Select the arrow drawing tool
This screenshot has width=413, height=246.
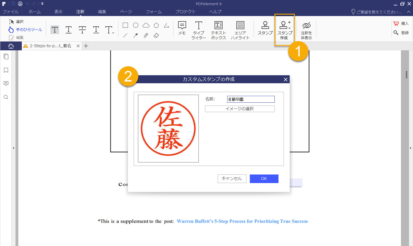click(x=135, y=35)
